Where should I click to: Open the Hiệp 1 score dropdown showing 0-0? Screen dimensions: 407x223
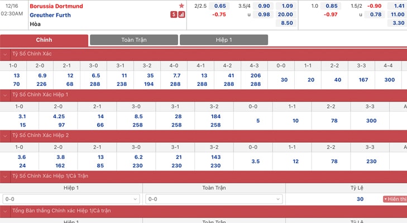click(71, 199)
